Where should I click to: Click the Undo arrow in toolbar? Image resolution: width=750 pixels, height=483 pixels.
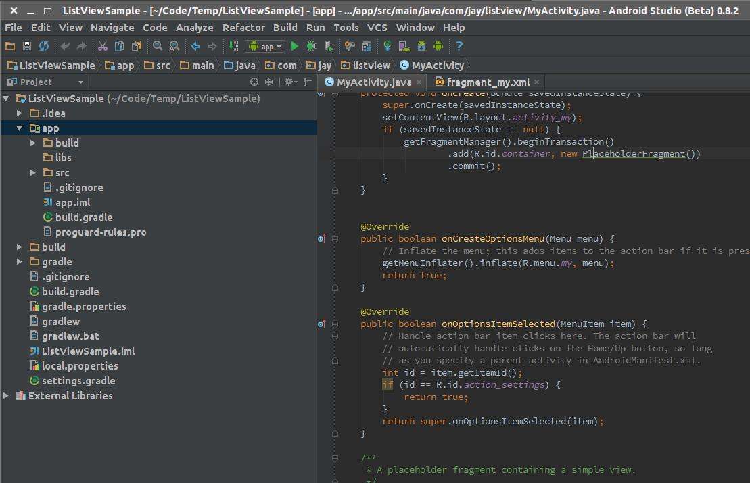[x=65, y=47]
